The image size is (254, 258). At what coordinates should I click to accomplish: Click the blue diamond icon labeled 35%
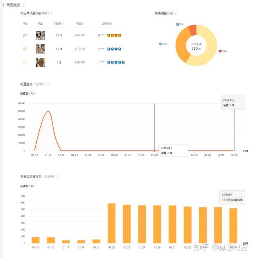click(160, 44)
